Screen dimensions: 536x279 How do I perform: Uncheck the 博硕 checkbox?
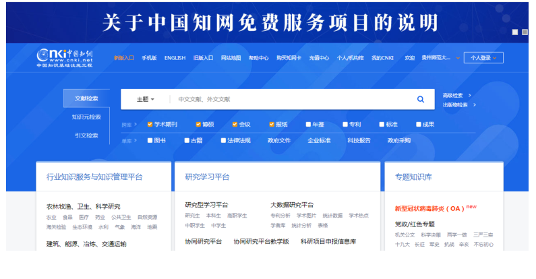[x=199, y=125]
